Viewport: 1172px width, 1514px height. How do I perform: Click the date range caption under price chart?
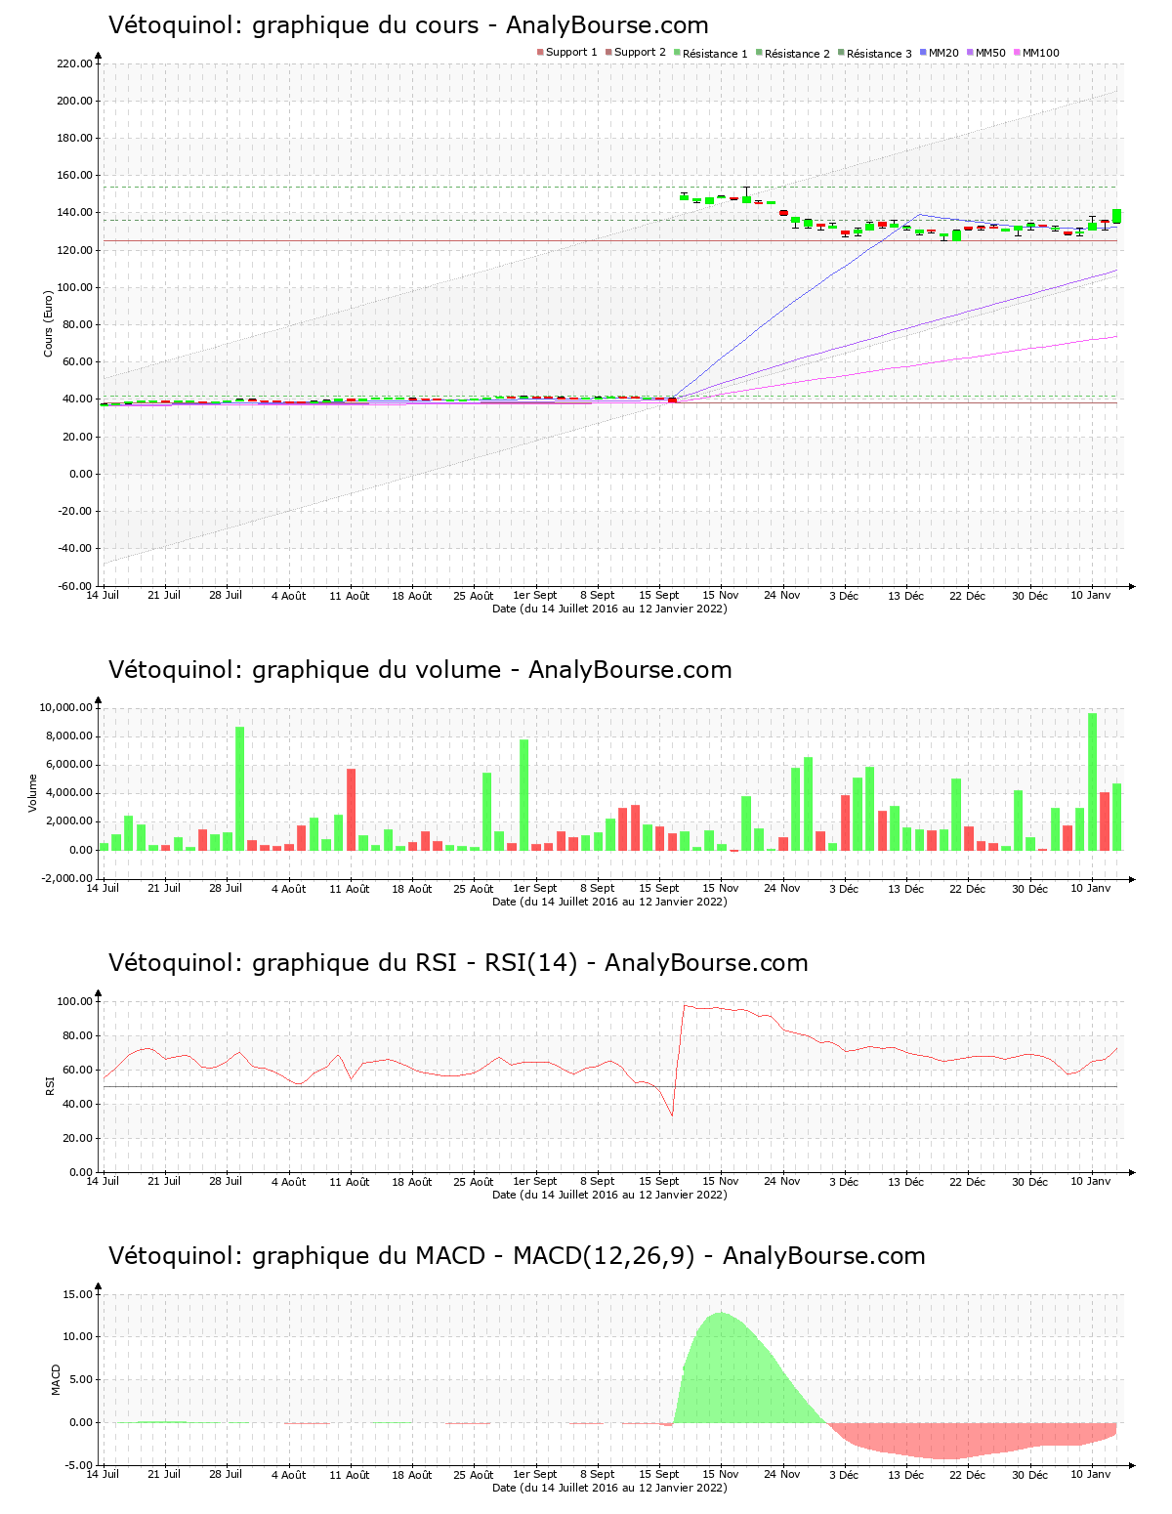click(x=609, y=609)
